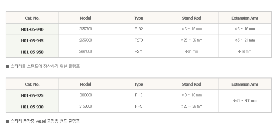Select catalog number H01-05-925
Viewport: 276px width, 129px height.
tap(32, 95)
